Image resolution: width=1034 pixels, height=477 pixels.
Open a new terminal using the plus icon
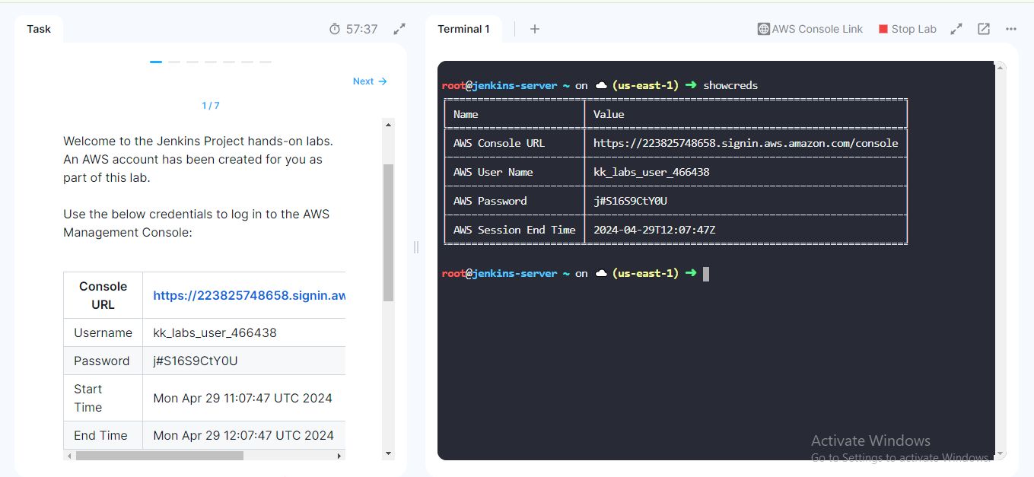(x=534, y=29)
